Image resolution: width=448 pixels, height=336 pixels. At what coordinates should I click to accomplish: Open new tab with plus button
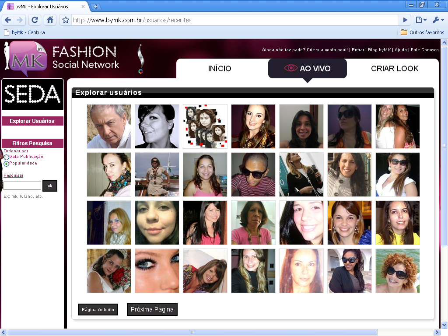(x=96, y=7)
